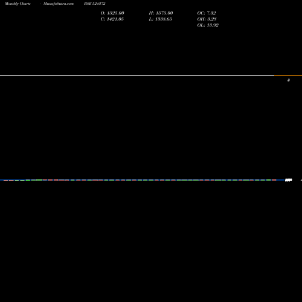The height and width of the screenshot is (302, 302).
Task: Select the low value 'L: 1338.65'
Action: pyautogui.click(x=160, y=19)
